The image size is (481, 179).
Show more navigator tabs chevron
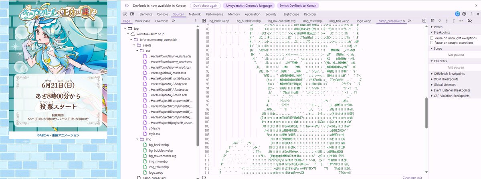pyautogui.click(x=174, y=20)
